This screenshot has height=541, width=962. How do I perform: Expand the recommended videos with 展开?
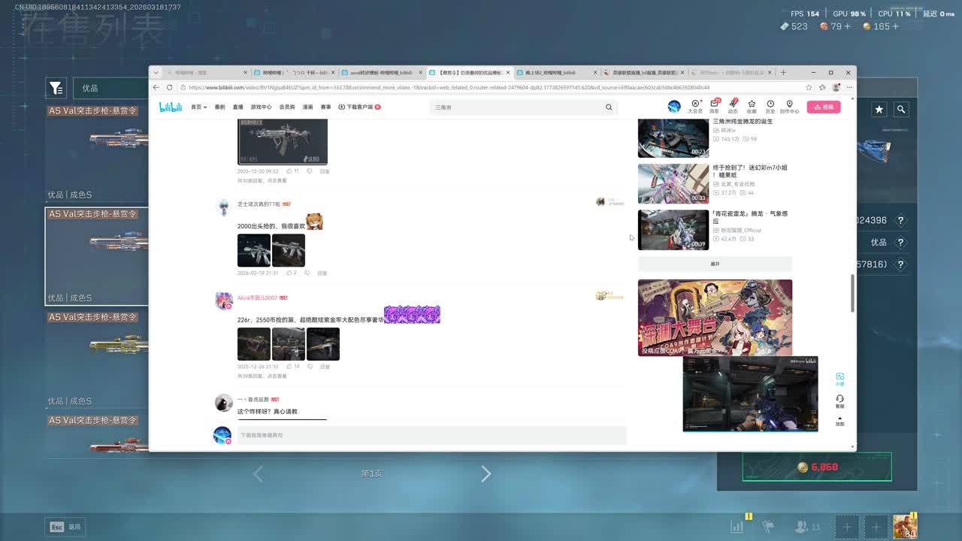[715, 264]
